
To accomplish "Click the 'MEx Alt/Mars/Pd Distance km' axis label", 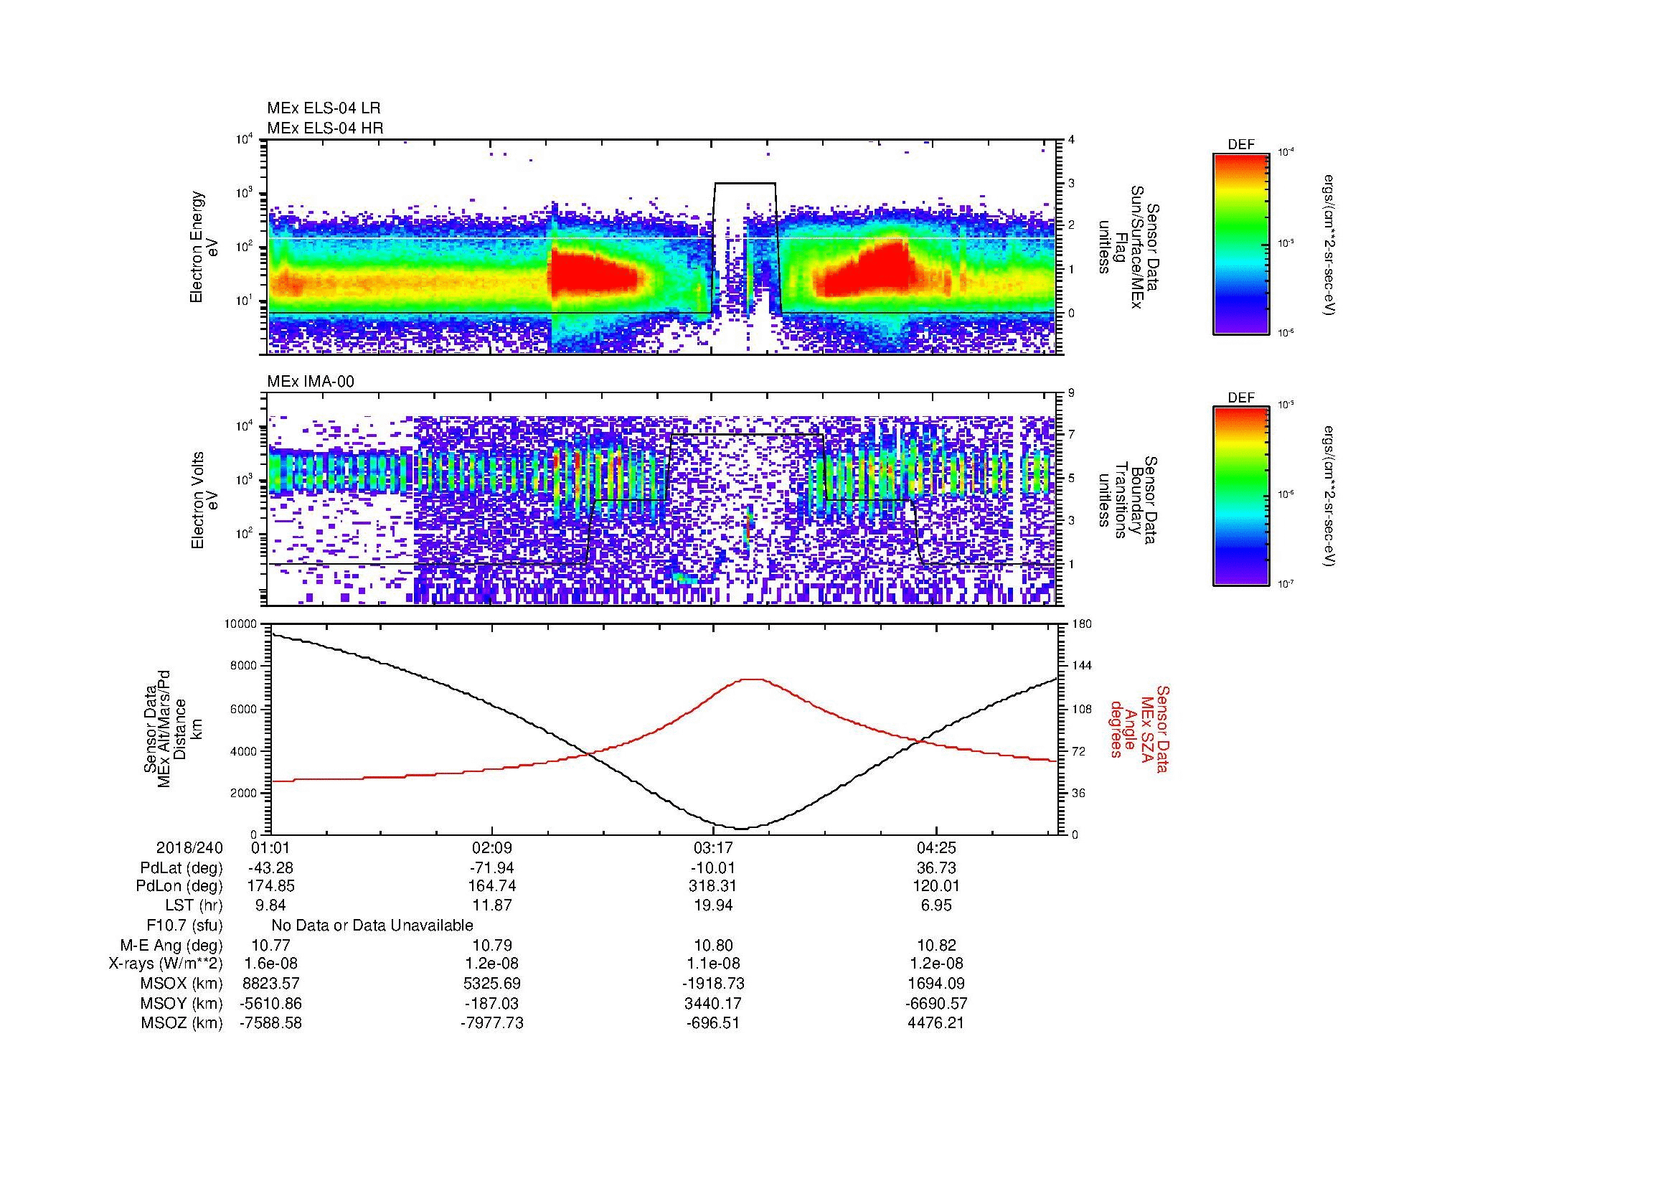I will tap(172, 728).
